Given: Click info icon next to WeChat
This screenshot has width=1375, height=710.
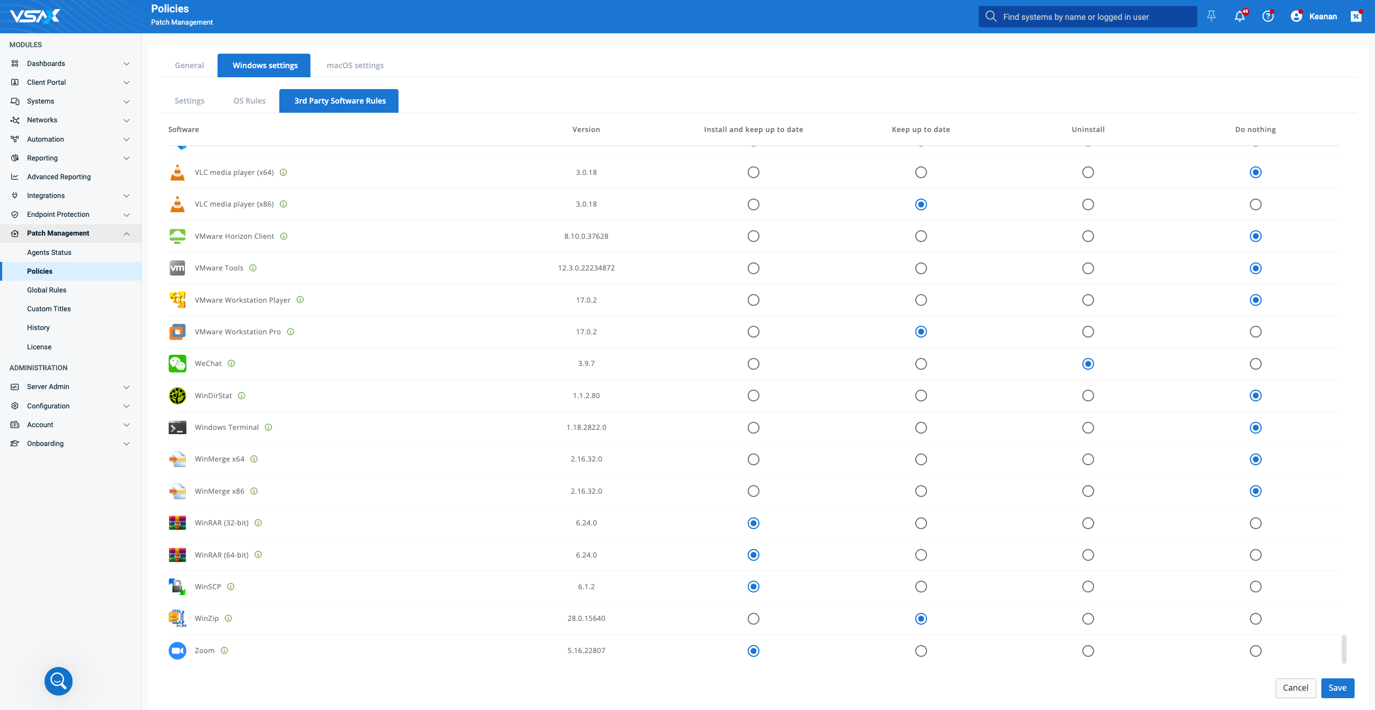Looking at the screenshot, I should pyautogui.click(x=231, y=363).
